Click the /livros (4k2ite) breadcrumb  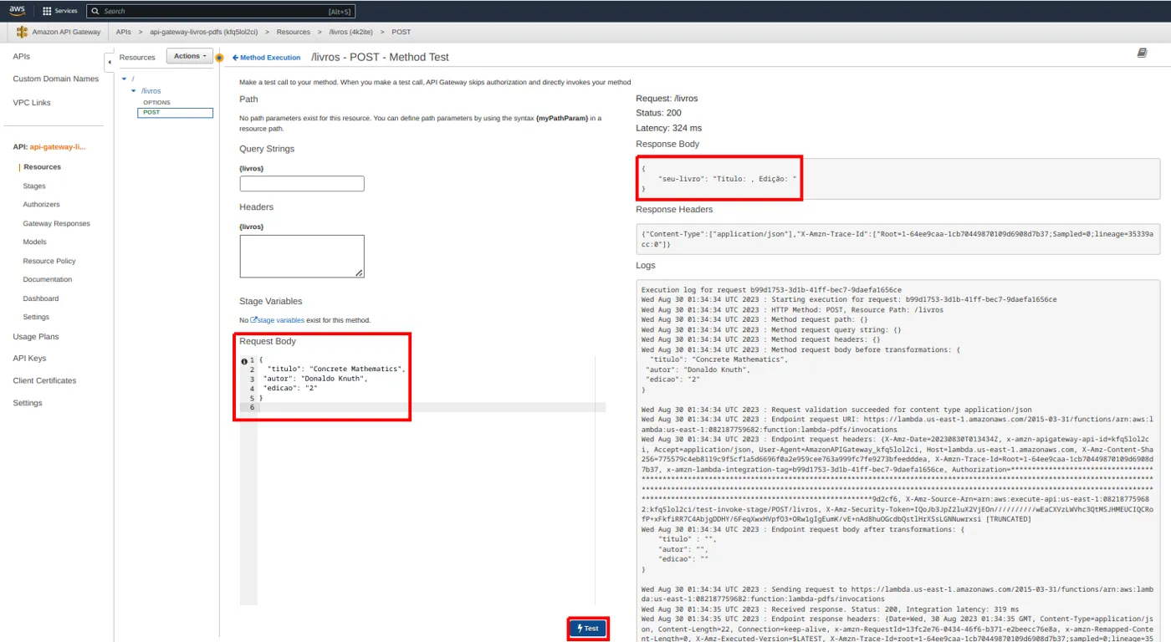(x=350, y=32)
